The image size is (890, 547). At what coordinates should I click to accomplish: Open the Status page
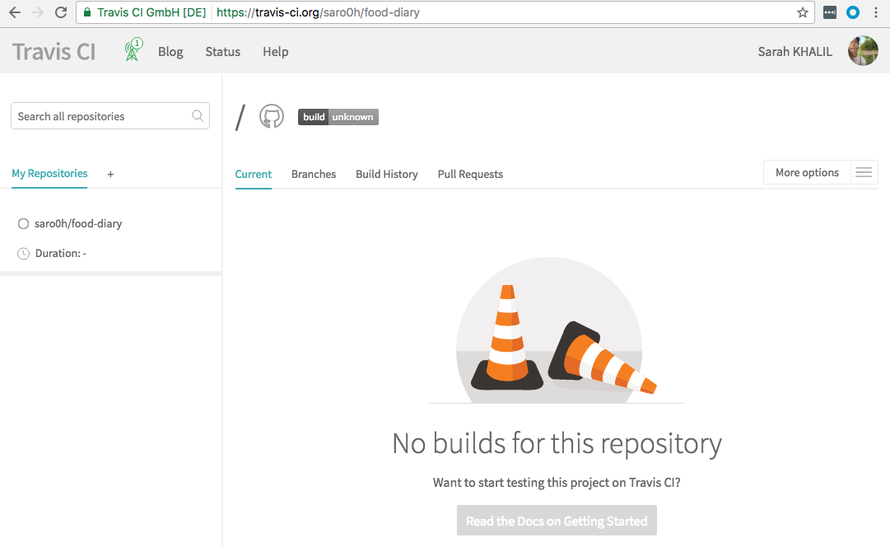pos(222,52)
